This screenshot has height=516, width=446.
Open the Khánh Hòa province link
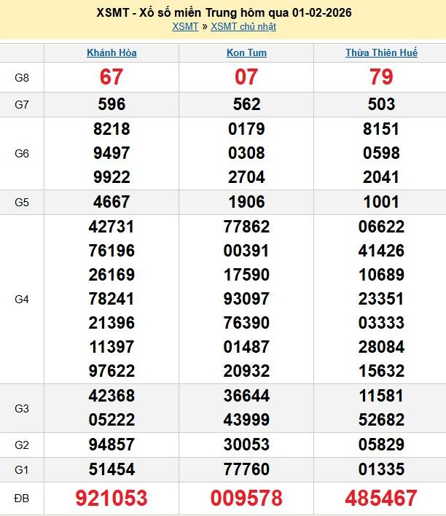[x=111, y=52]
